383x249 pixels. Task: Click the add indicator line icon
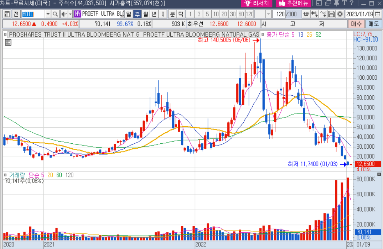323,14
